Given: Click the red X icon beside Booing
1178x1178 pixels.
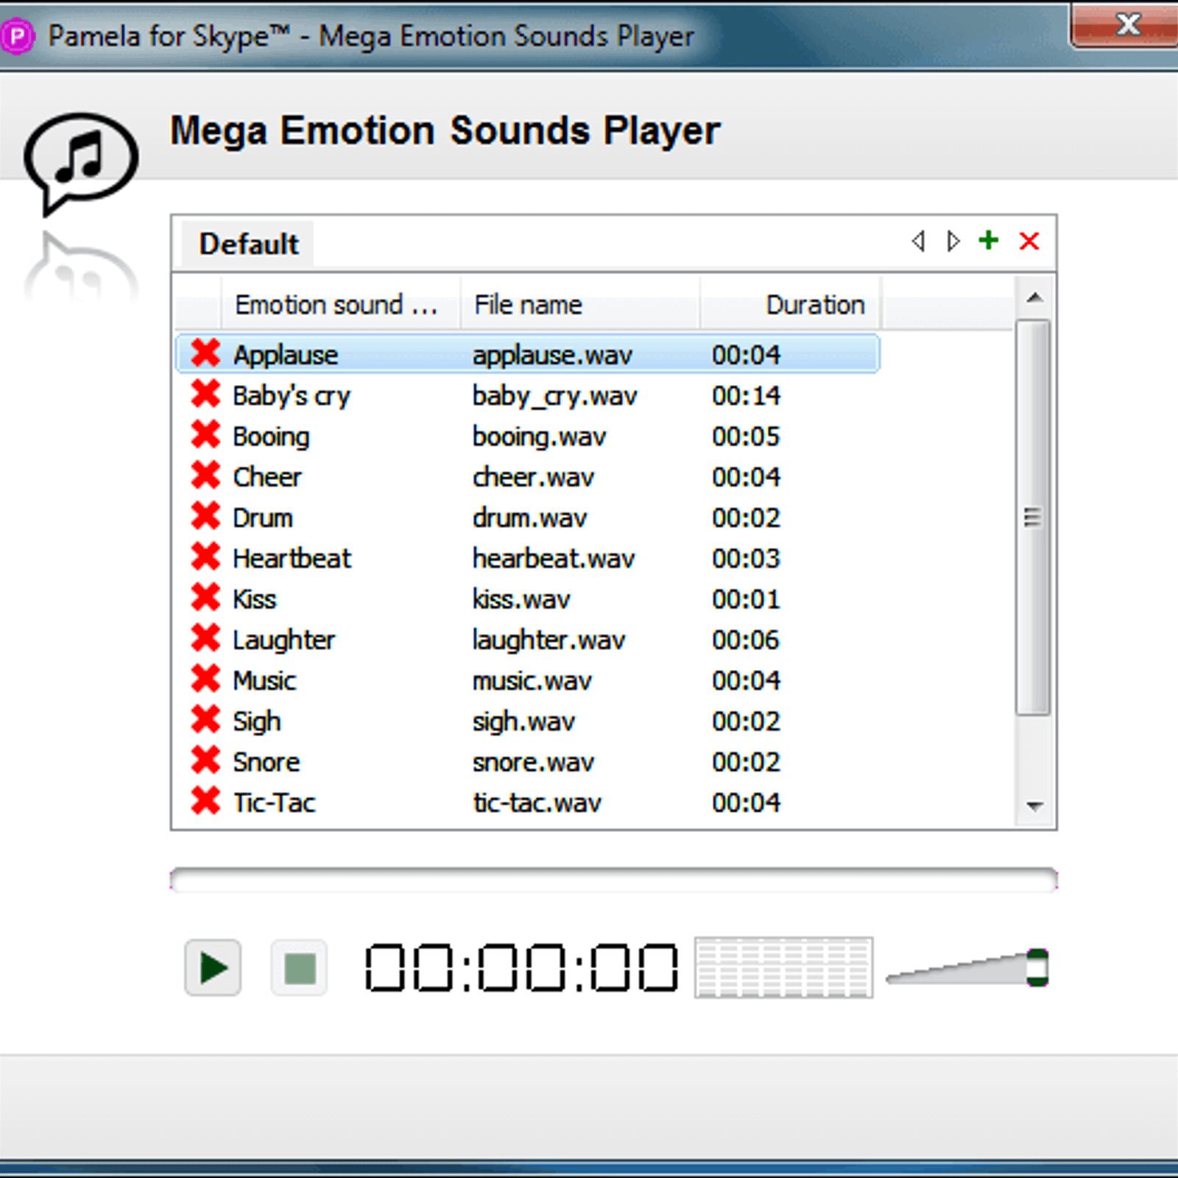Looking at the screenshot, I should click(x=205, y=434).
